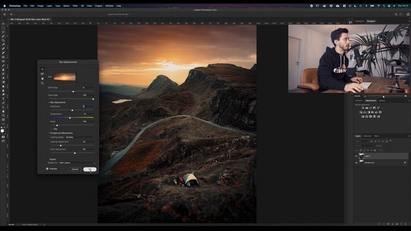This screenshot has height=231, width=411.
Task: Select the Move tool in main toolbar
Action: 3,24
